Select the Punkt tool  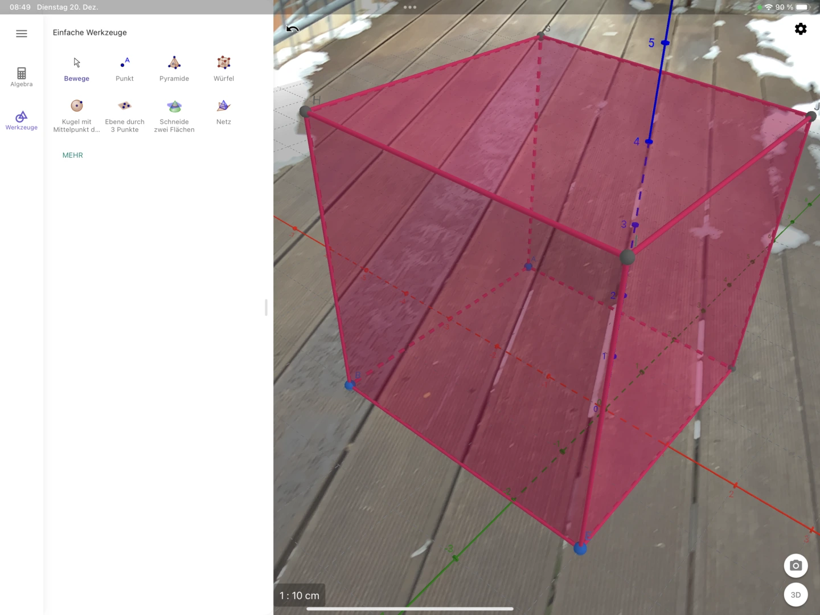(x=125, y=68)
